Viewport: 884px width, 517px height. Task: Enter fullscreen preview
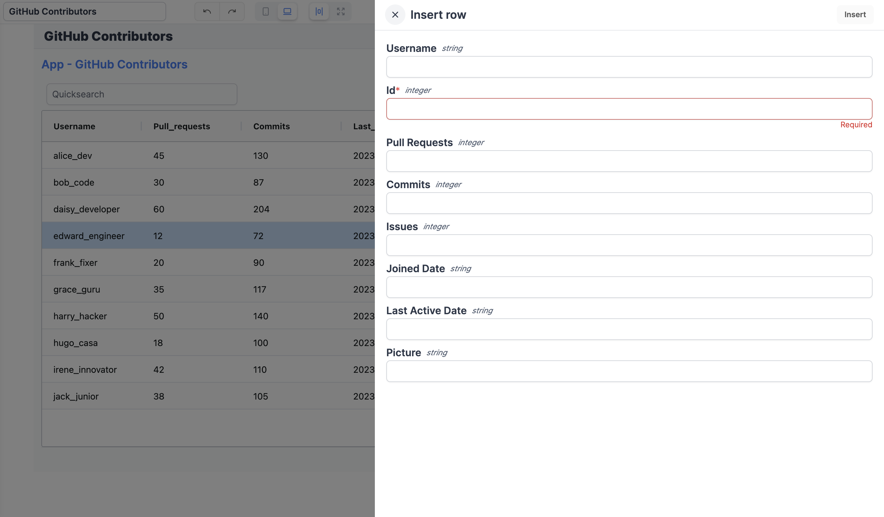pyautogui.click(x=340, y=11)
